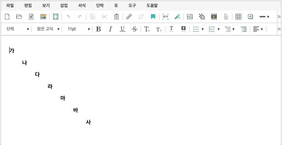Screen dimensions: 282x145
Task: Insert an image into the document
Action: (190, 17)
